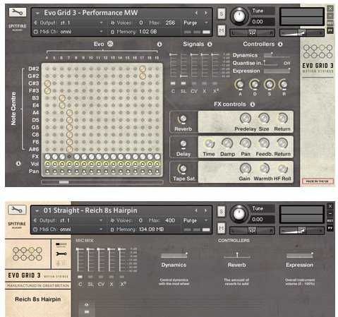Select the C#3 row peg in first column
338x317 pixels.
point(47,83)
